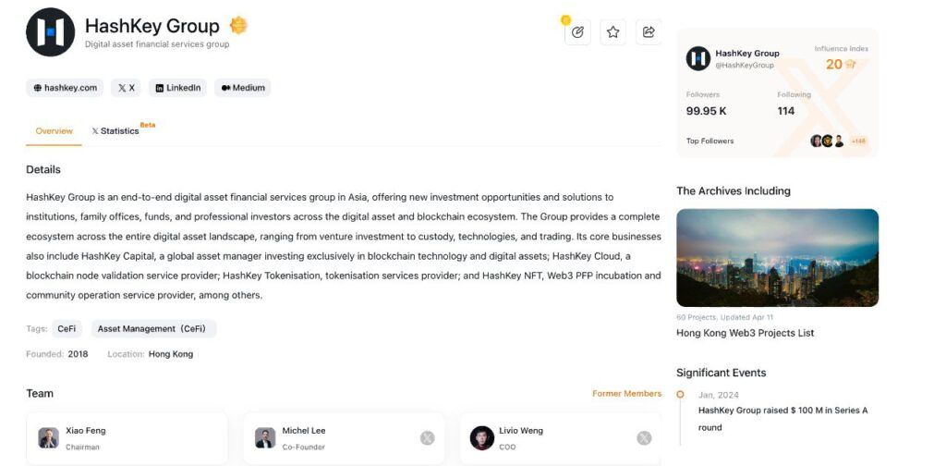Open Livio Weng team card
The width and height of the screenshot is (946, 466).
561,438
